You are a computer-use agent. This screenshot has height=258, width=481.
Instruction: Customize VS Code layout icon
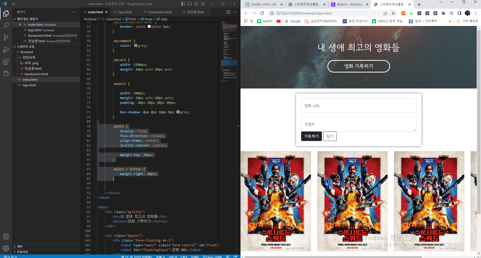tap(203, 4)
